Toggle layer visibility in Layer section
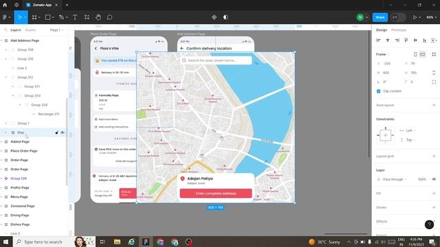 (434, 179)
